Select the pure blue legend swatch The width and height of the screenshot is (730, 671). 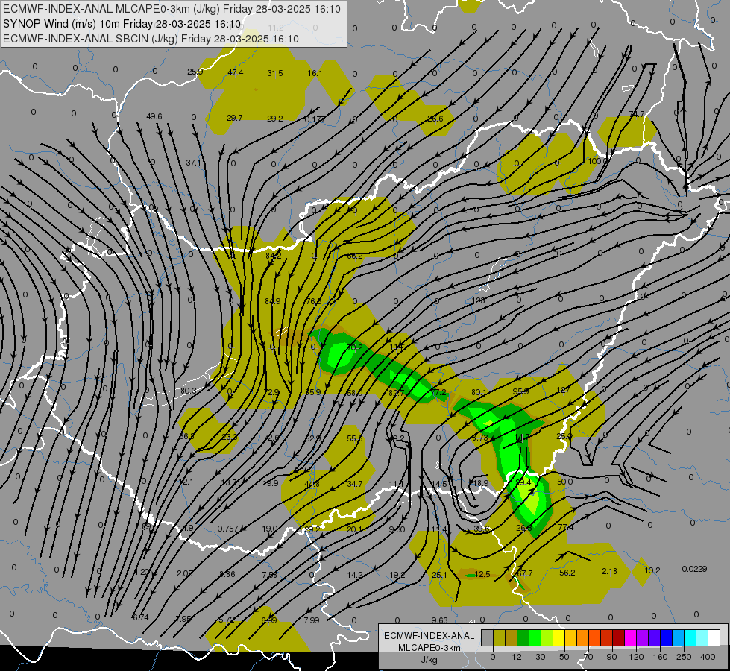[x=666, y=637]
